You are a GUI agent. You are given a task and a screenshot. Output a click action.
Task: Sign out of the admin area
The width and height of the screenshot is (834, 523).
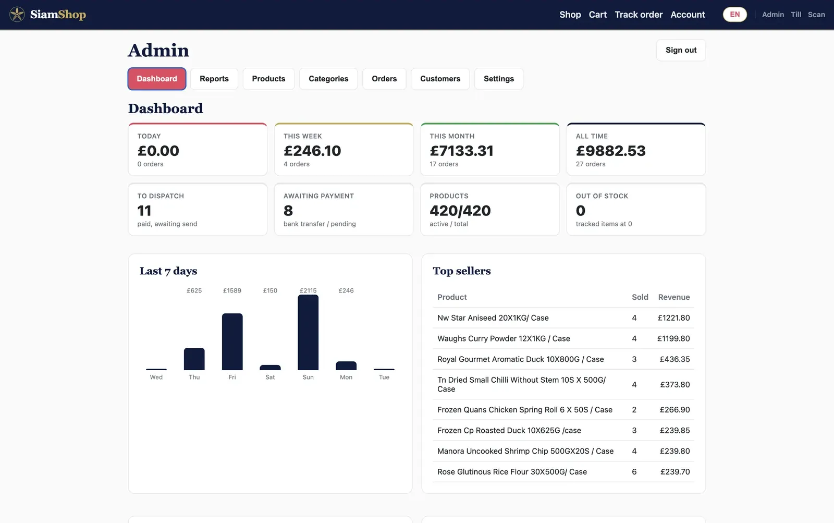(681, 50)
